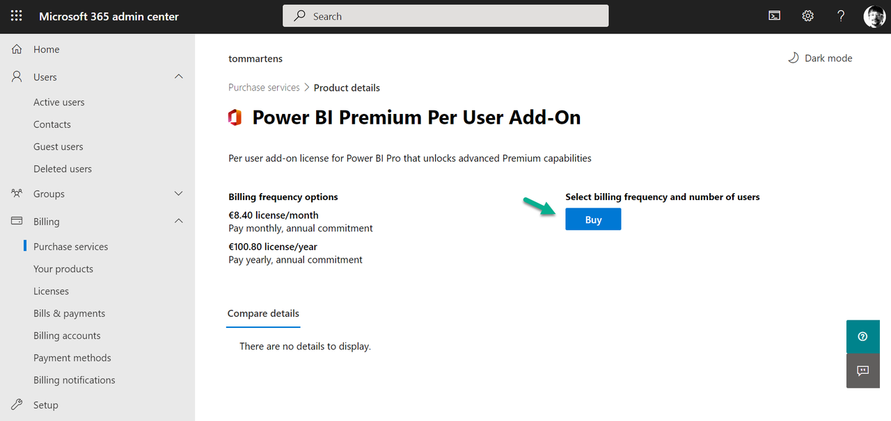Toggle Dark mode
891x421 pixels.
(x=820, y=58)
